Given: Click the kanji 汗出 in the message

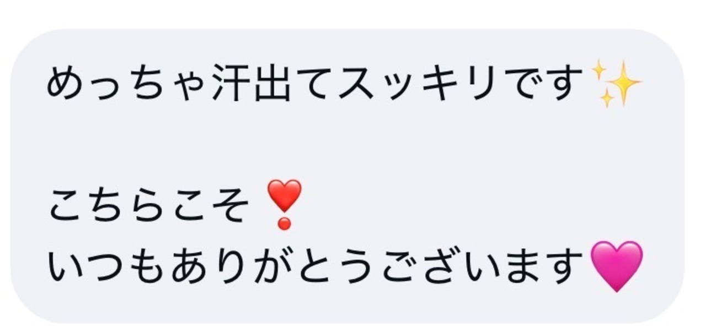Looking at the screenshot, I should click(x=252, y=85).
